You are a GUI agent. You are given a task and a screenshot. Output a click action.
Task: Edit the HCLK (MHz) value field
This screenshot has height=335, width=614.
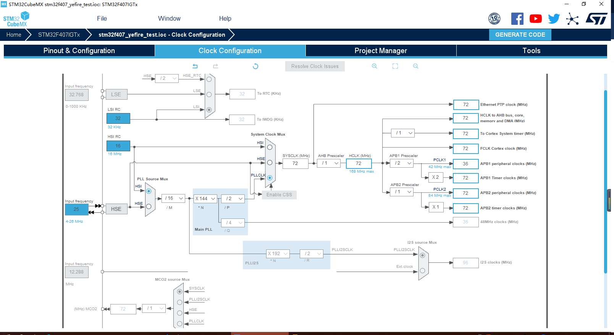[359, 163]
